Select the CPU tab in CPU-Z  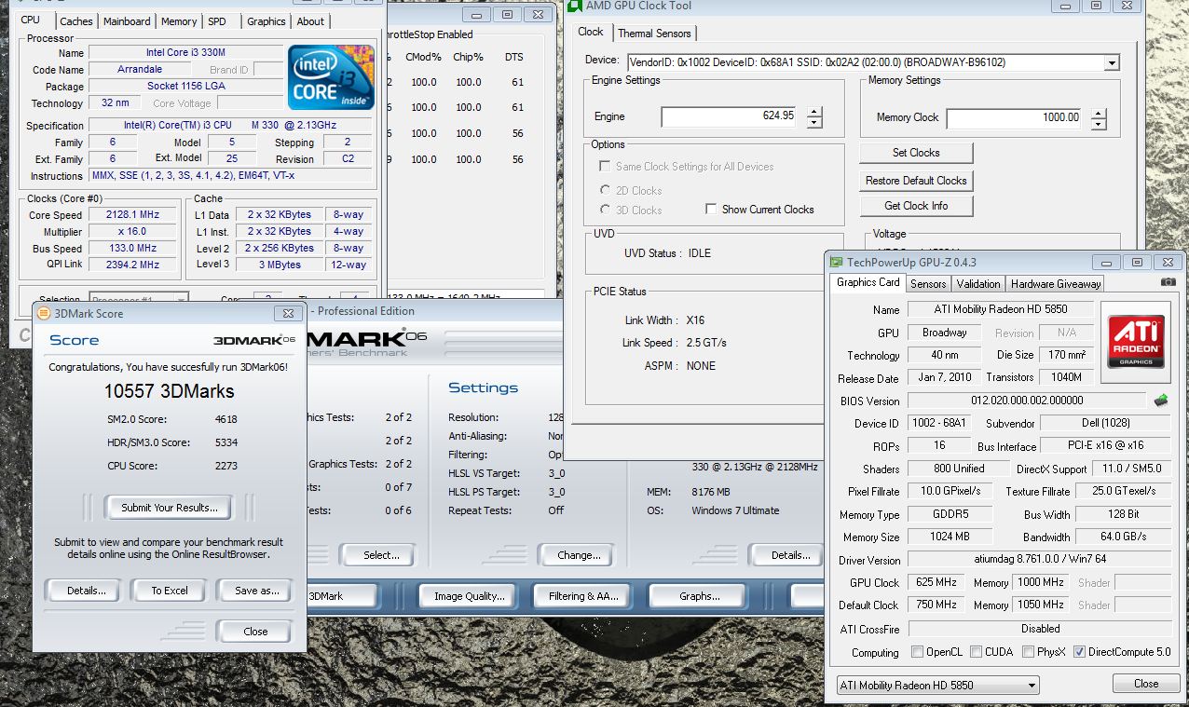[31, 20]
